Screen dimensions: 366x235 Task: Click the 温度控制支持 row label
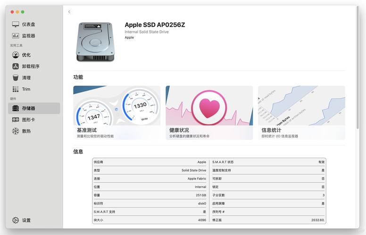pyautogui.click(x=222, y=170)
